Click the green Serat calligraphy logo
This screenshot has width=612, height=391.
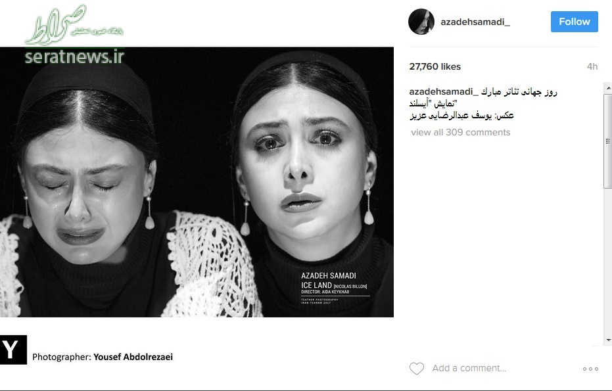74,24
